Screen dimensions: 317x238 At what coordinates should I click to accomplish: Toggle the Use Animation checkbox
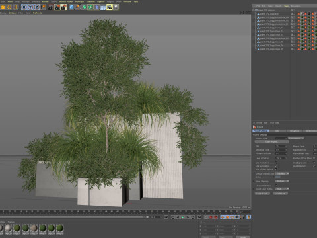276,163
